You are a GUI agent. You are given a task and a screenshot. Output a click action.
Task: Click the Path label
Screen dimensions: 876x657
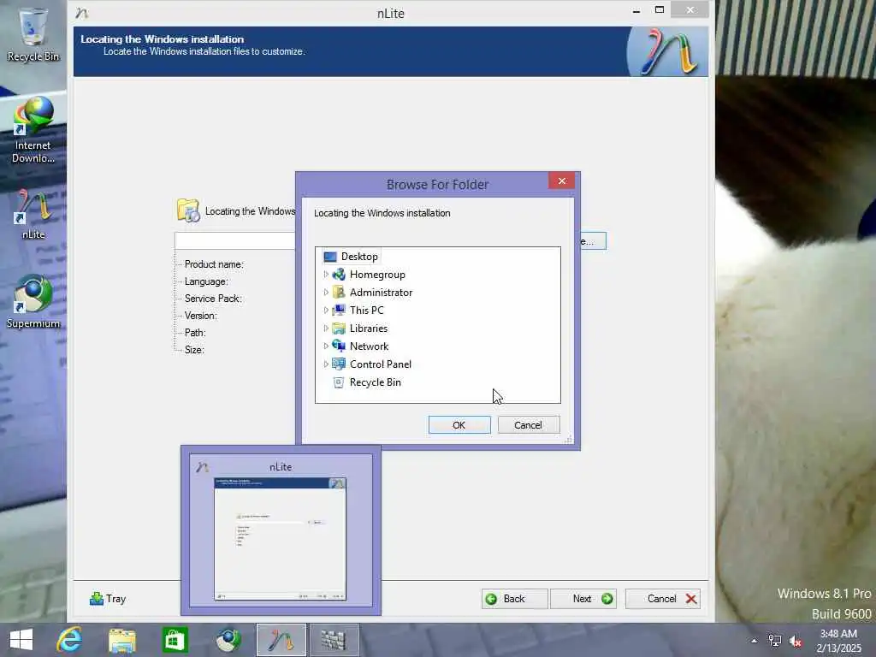pos(195,333)
